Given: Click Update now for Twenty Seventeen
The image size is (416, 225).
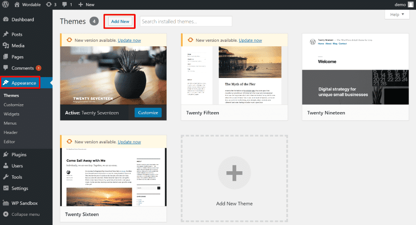Looking at the screenshot, I should click(x=129, y=40).
